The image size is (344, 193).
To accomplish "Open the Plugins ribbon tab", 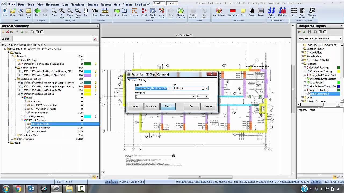I will point(127,5).
